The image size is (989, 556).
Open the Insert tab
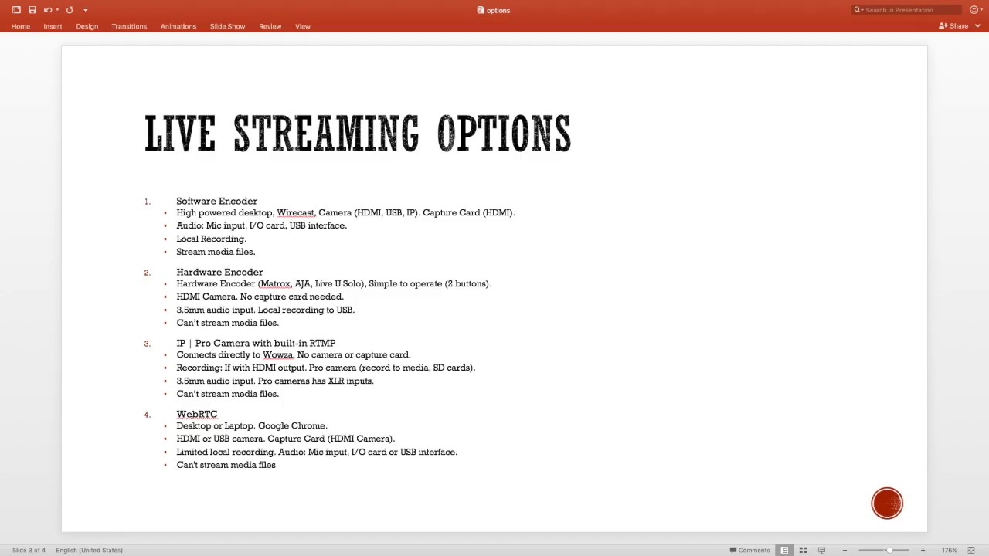pos(53,26)
